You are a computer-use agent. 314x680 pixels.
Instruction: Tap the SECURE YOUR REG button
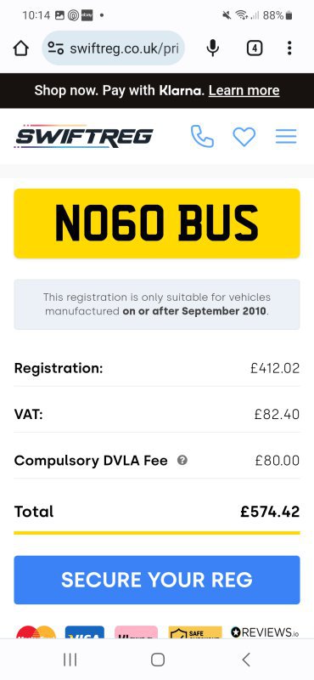157,580
